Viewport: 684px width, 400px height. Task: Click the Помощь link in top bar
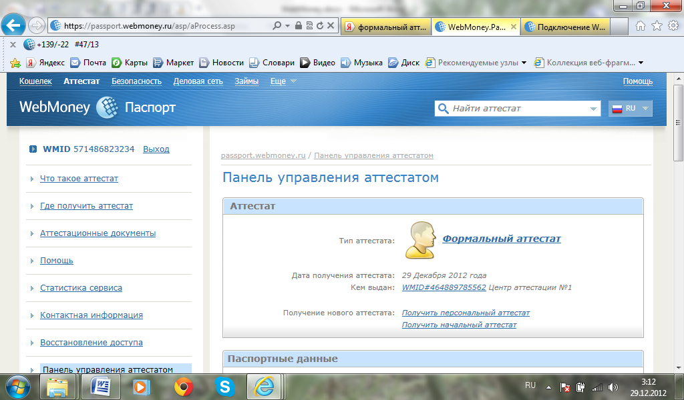click(638, 81)
